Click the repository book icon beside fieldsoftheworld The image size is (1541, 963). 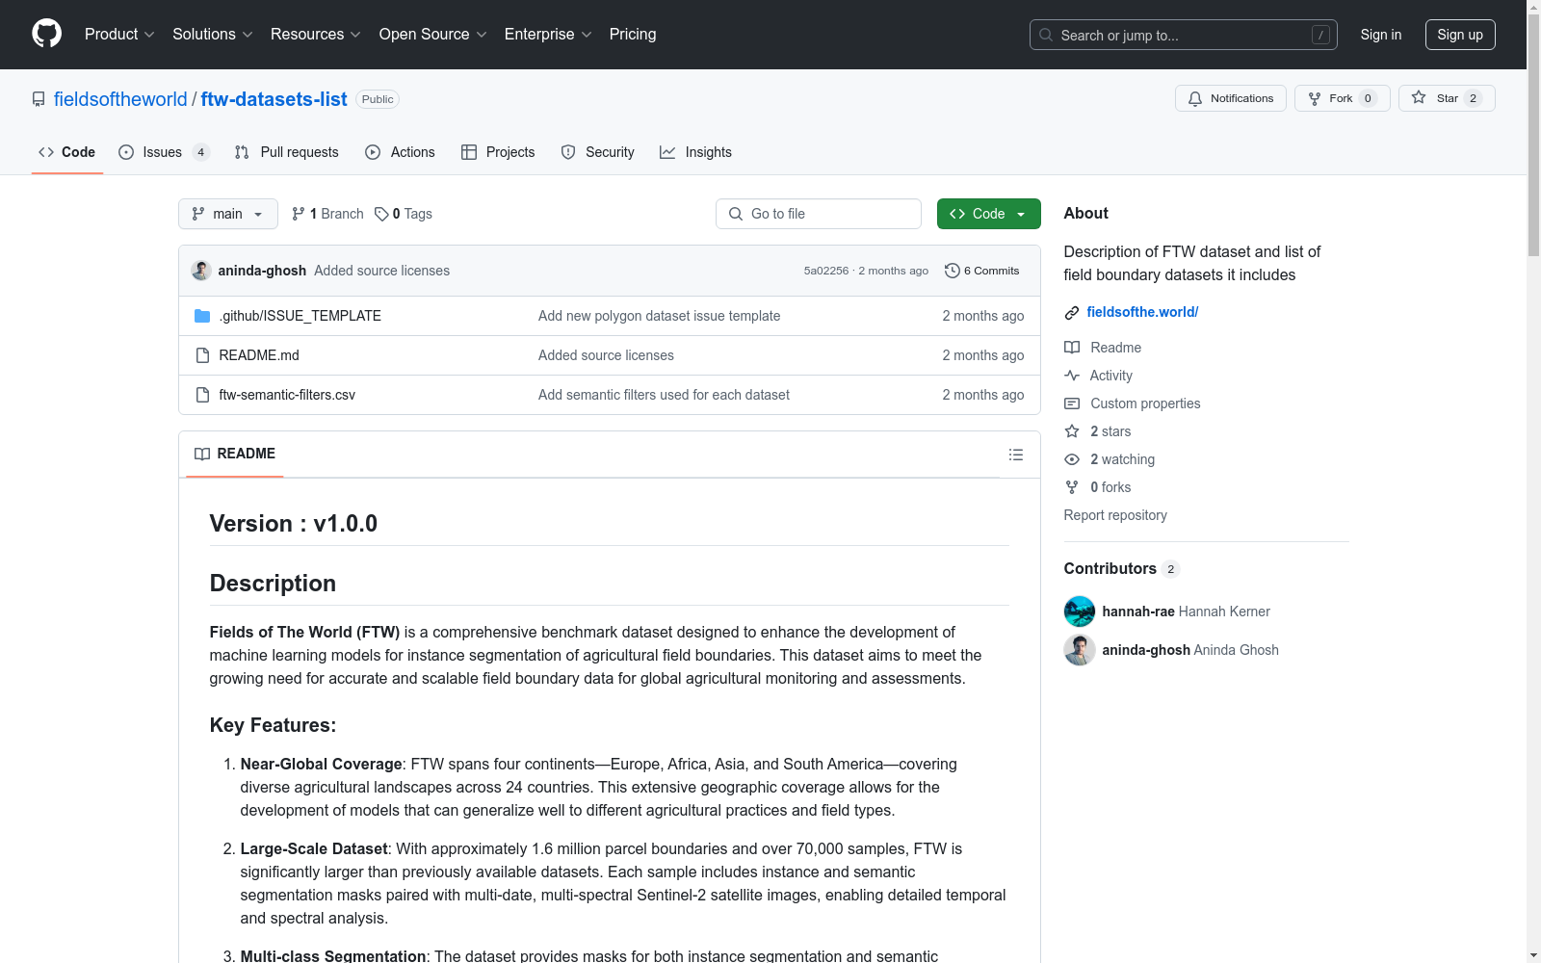39,99
